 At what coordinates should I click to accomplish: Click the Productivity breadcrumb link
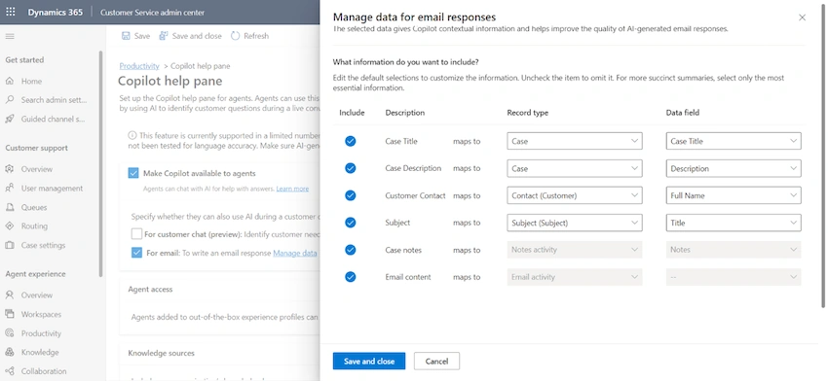[x=139, y=66]
